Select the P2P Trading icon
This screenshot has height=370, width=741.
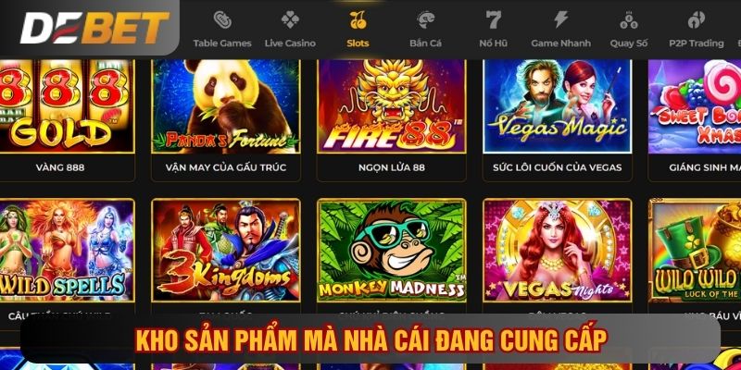pos(697,19)
